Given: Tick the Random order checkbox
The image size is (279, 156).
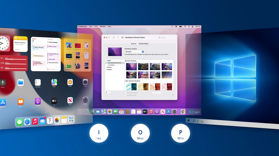Looking at the screenshot, I should [125, 95].
